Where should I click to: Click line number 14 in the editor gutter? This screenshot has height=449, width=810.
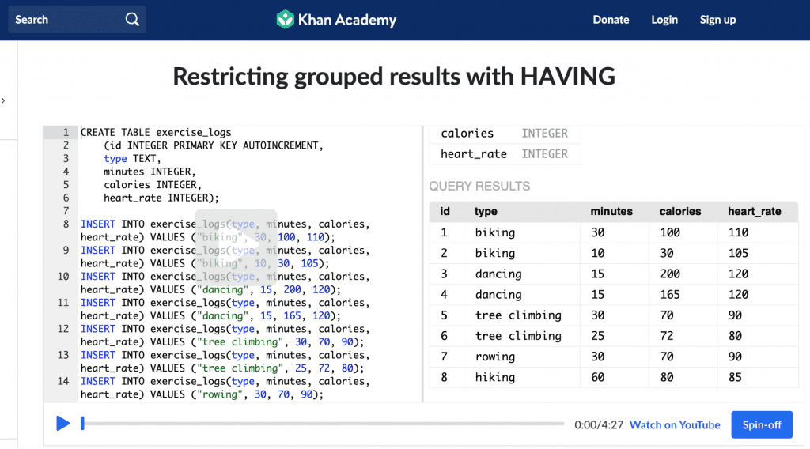[x=63, y=381]
